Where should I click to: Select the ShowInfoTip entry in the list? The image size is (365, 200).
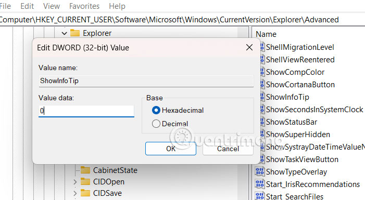point(287,97)
